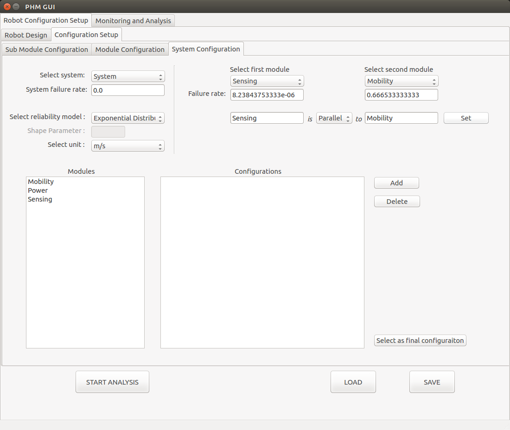This screenshot has height=430, width=510.
Task: Go to Sub Module Configuration tab
Action: coord(46,50)
